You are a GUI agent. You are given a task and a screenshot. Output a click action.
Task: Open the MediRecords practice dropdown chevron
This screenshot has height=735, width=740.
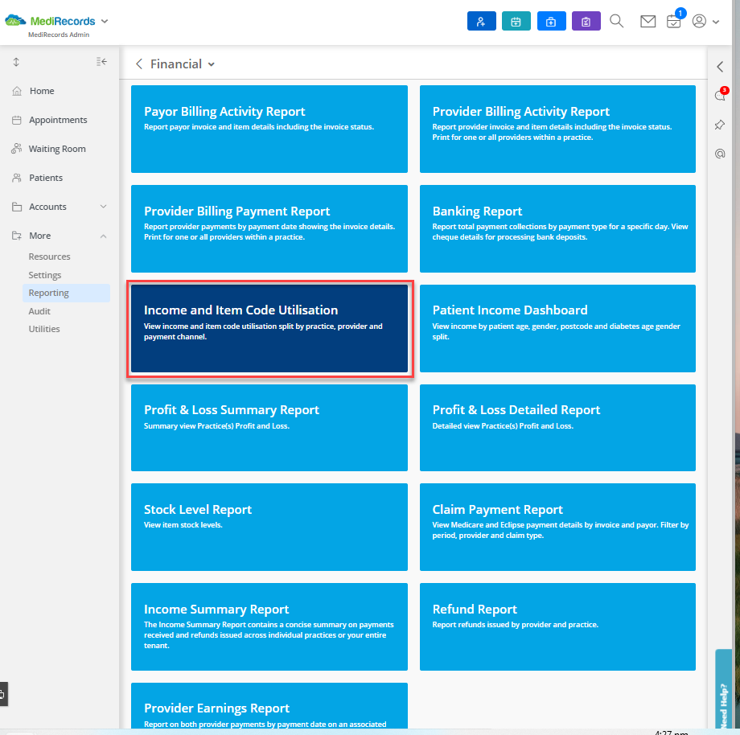(x=105, y=21)
